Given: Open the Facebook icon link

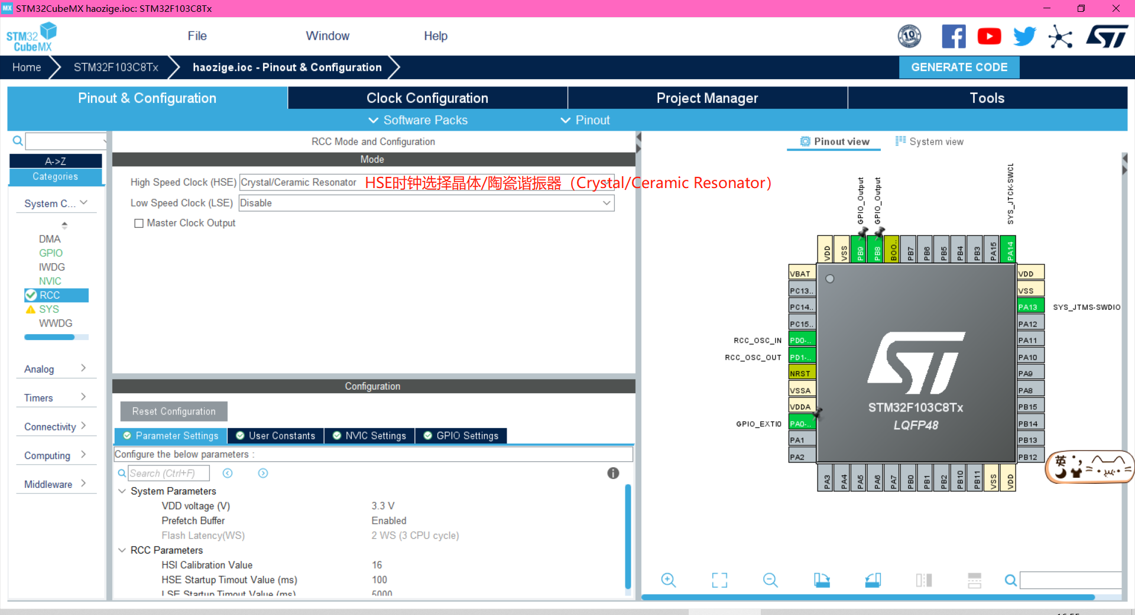Looking at the screenshot, I should coord(953,37).
